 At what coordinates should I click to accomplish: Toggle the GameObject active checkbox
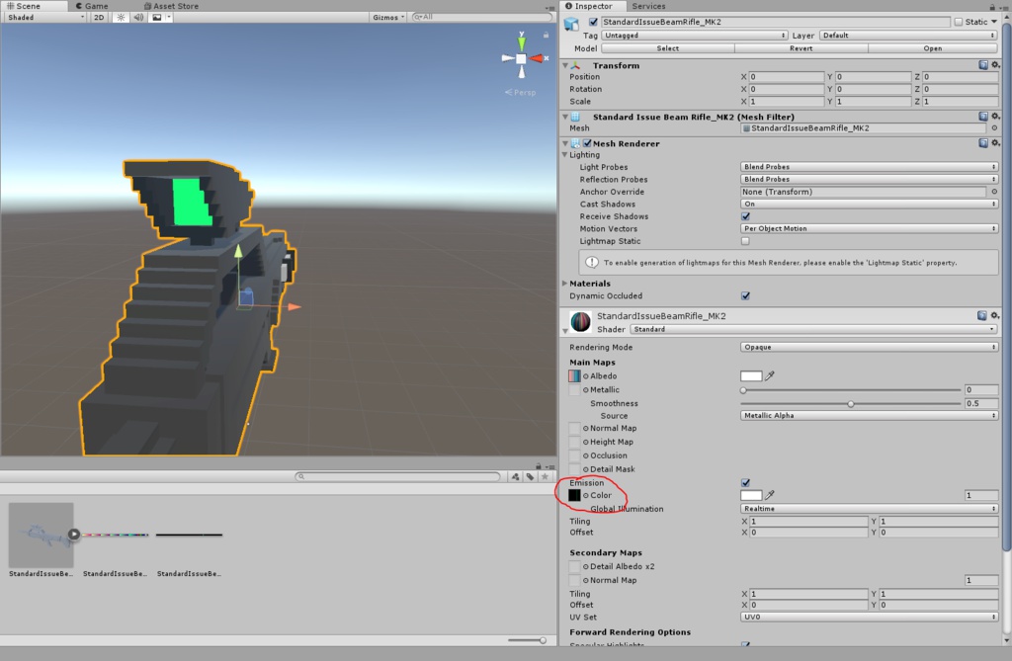tap(593, 22)
